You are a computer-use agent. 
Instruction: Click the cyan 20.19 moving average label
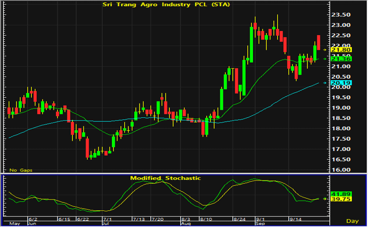pyautogui.click(x=341, y=83)
